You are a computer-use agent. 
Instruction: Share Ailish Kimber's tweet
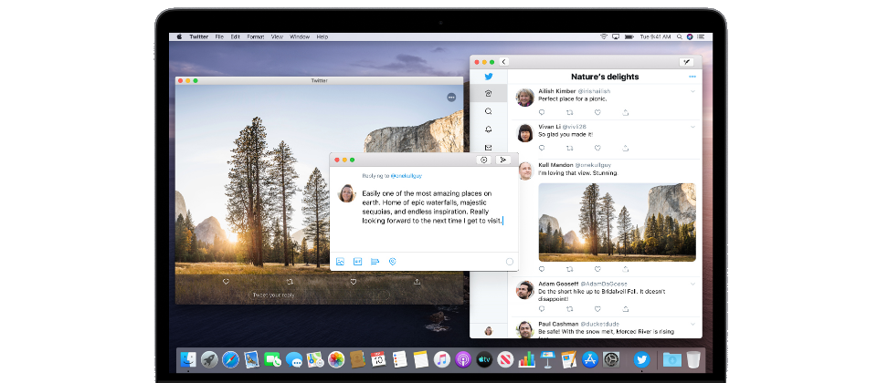[625, 112]
